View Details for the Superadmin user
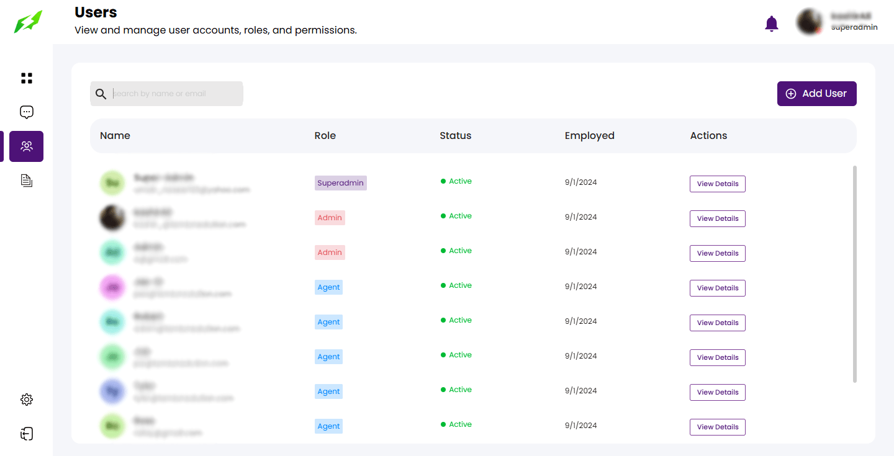Image resolution: width=894 pixels, height=456 pixels. [717, 184]
